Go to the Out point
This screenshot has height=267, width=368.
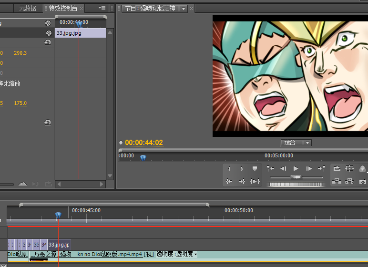[x=242, y=181]
